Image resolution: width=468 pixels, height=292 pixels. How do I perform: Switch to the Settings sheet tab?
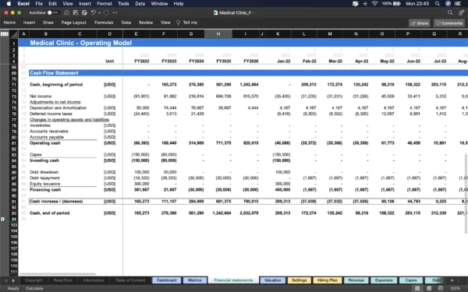(299, 280)
